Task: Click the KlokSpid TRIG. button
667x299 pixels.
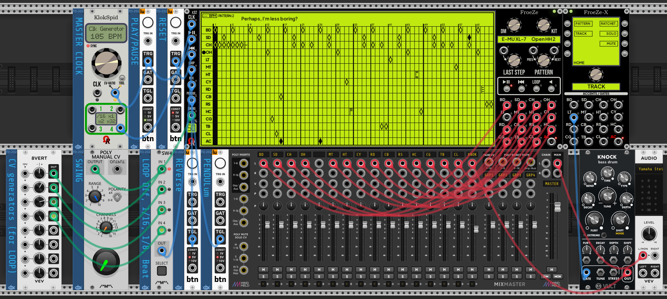Action: [122, 78]
